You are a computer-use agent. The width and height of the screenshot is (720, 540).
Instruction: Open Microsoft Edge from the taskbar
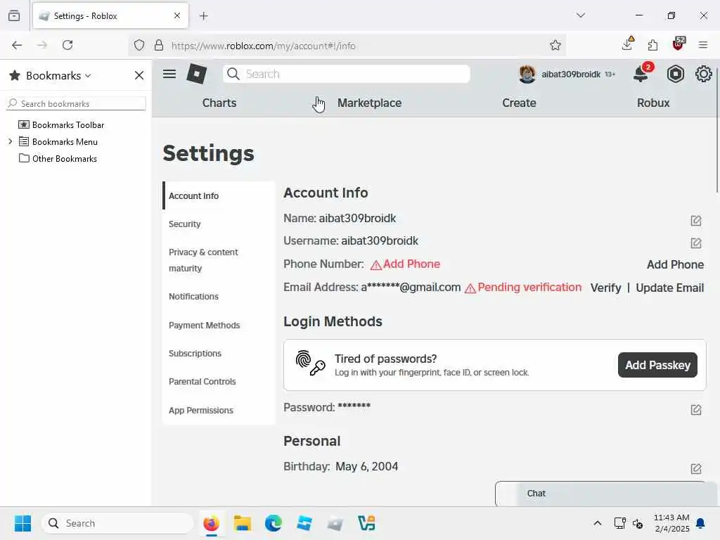point(274,523)
